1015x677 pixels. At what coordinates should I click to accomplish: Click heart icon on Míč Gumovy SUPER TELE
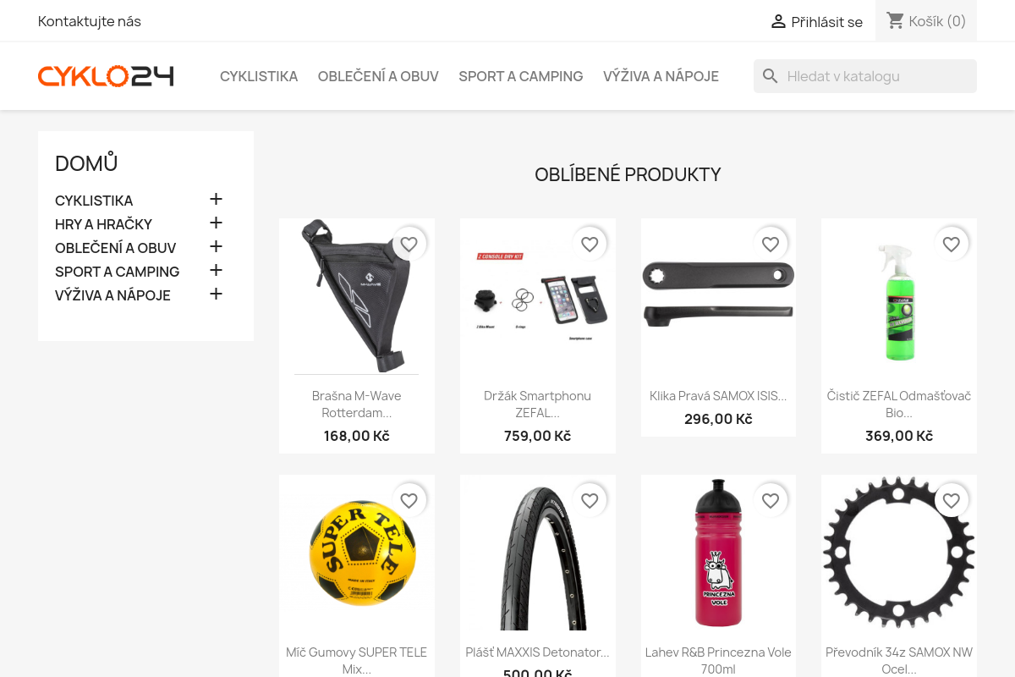[x=409, y=501]
